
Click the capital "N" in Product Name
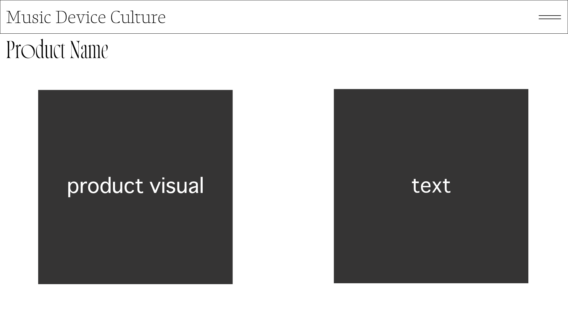pos(75,49)
